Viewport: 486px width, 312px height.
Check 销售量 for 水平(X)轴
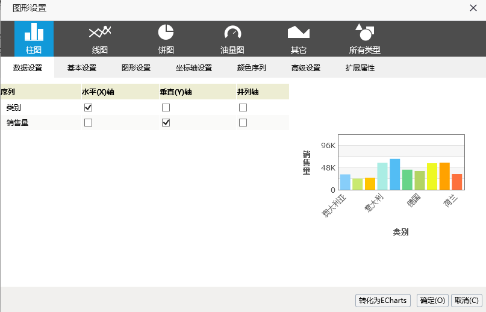point(89,122)
